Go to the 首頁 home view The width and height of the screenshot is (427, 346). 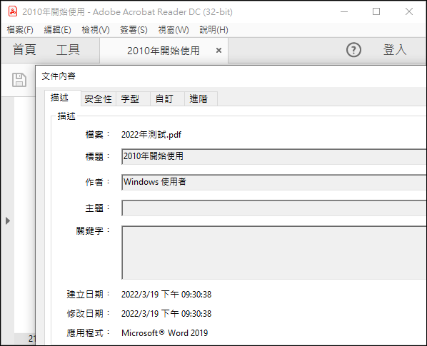tap(24, 50)
